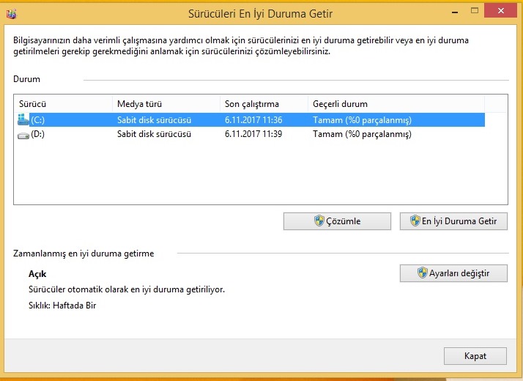Viewport: 523px width, 381px height.
Task: Click 'Sabit disk sürücüsü' in the C: row
Action: pyautogui.click(x=154, y=120)
